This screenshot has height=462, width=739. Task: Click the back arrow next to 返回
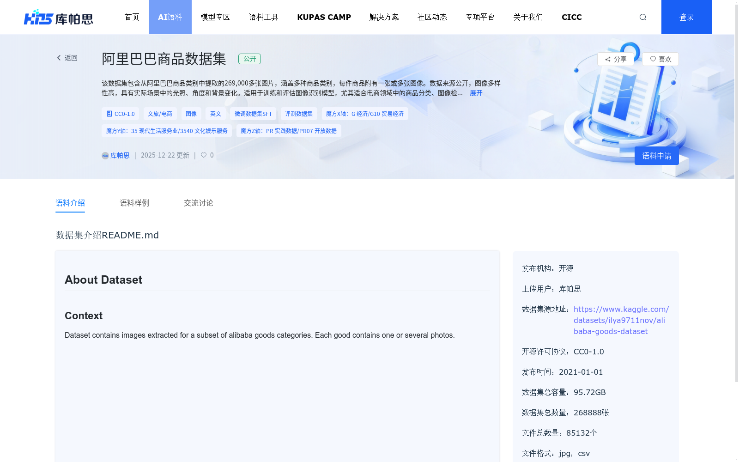(x=59, y=57)
